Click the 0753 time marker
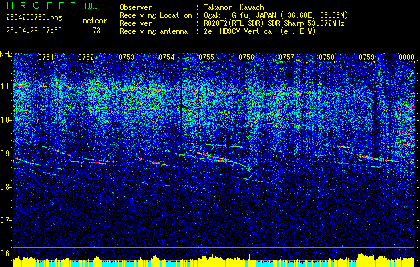 pyautogui.click(x=126, y=57)
